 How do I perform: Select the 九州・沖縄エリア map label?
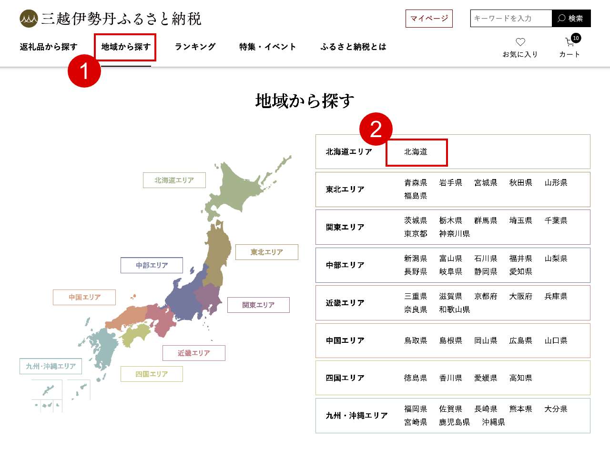click(x=51, y=366)
